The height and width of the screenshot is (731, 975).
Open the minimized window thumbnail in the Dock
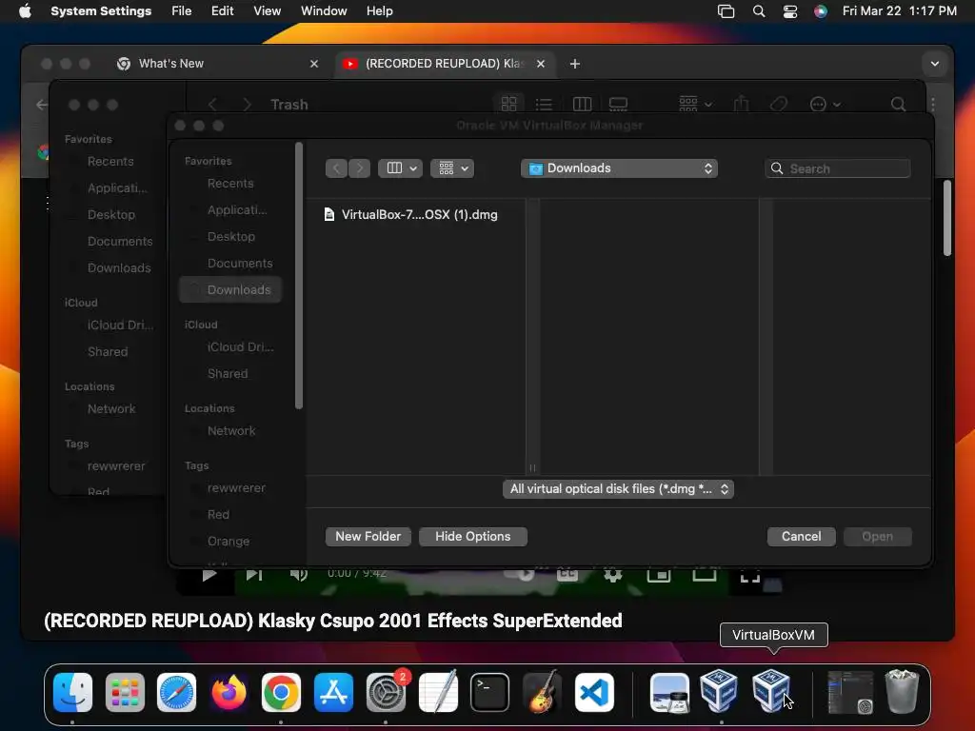pos(850,692)
